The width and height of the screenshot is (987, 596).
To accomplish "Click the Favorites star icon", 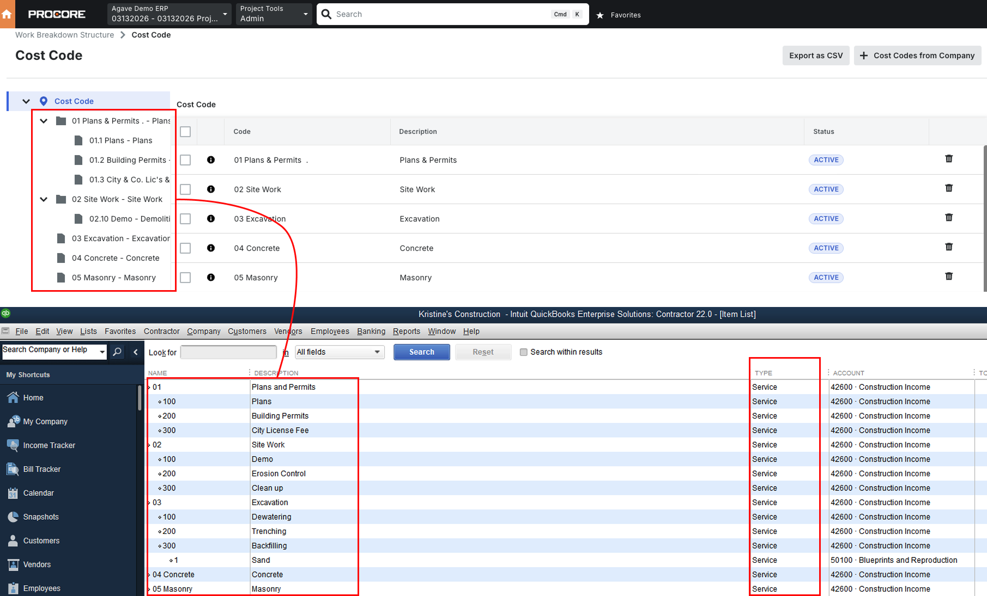I will (x=600, y=15).
